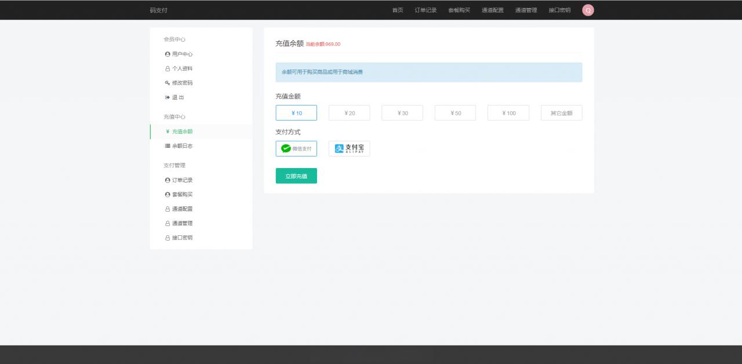Click the sidebar 接口密钥 lock icon

pyautogui.click(x=168, y=238)
